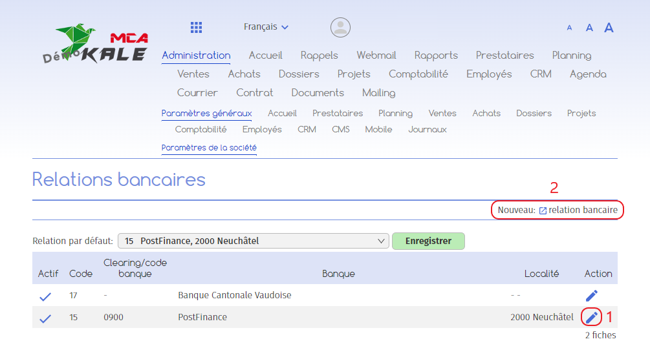Edit the Banque Cantonale Vaudoise row

click(x=592, y=296)
